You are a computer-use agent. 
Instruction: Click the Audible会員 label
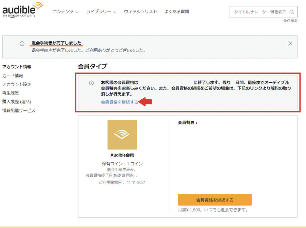click(x=122, y=155)
